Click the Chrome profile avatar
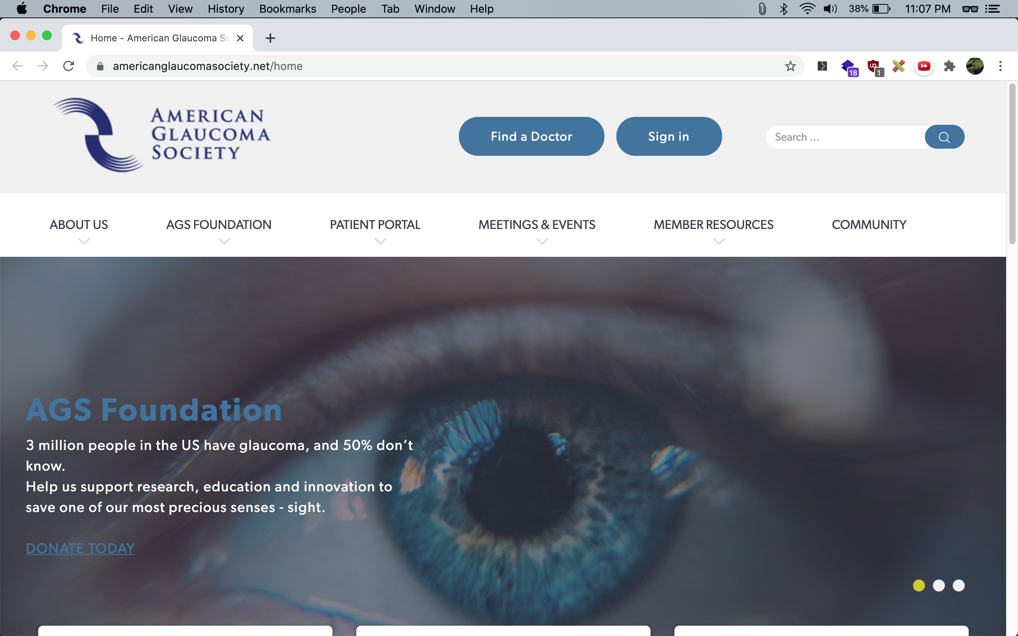1018x636 pixels. pos(975,66)
